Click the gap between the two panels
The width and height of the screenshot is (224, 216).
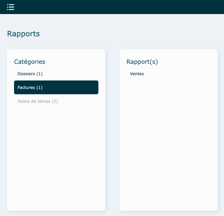click(x=112, y=129)
